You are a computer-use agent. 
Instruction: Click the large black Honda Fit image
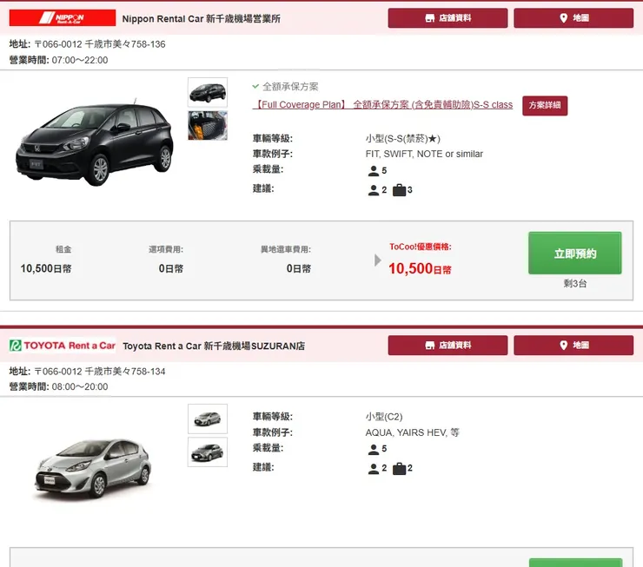[x=95, y=142]
